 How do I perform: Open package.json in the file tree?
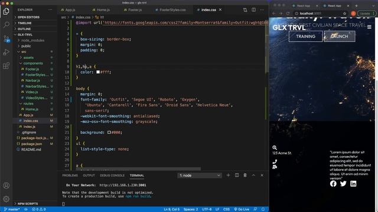[31, 144]
